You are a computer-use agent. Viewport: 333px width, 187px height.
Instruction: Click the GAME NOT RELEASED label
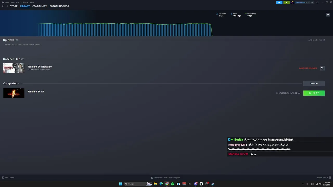click(308, 68)
